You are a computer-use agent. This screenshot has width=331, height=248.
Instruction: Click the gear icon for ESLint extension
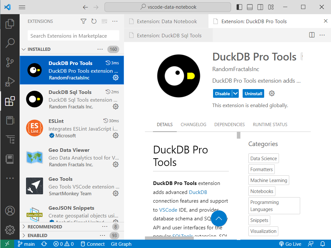coord(116,135)
